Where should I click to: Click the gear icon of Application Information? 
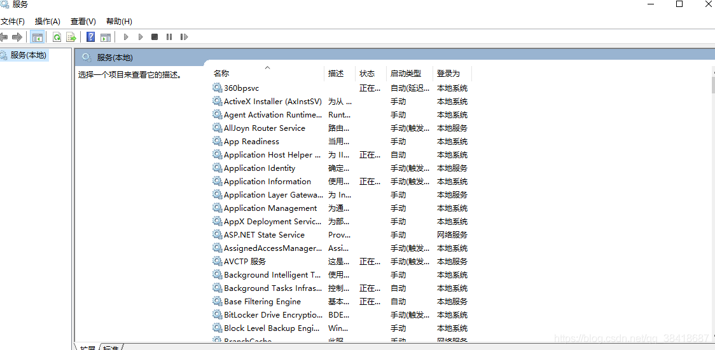(x=217, y=181)
